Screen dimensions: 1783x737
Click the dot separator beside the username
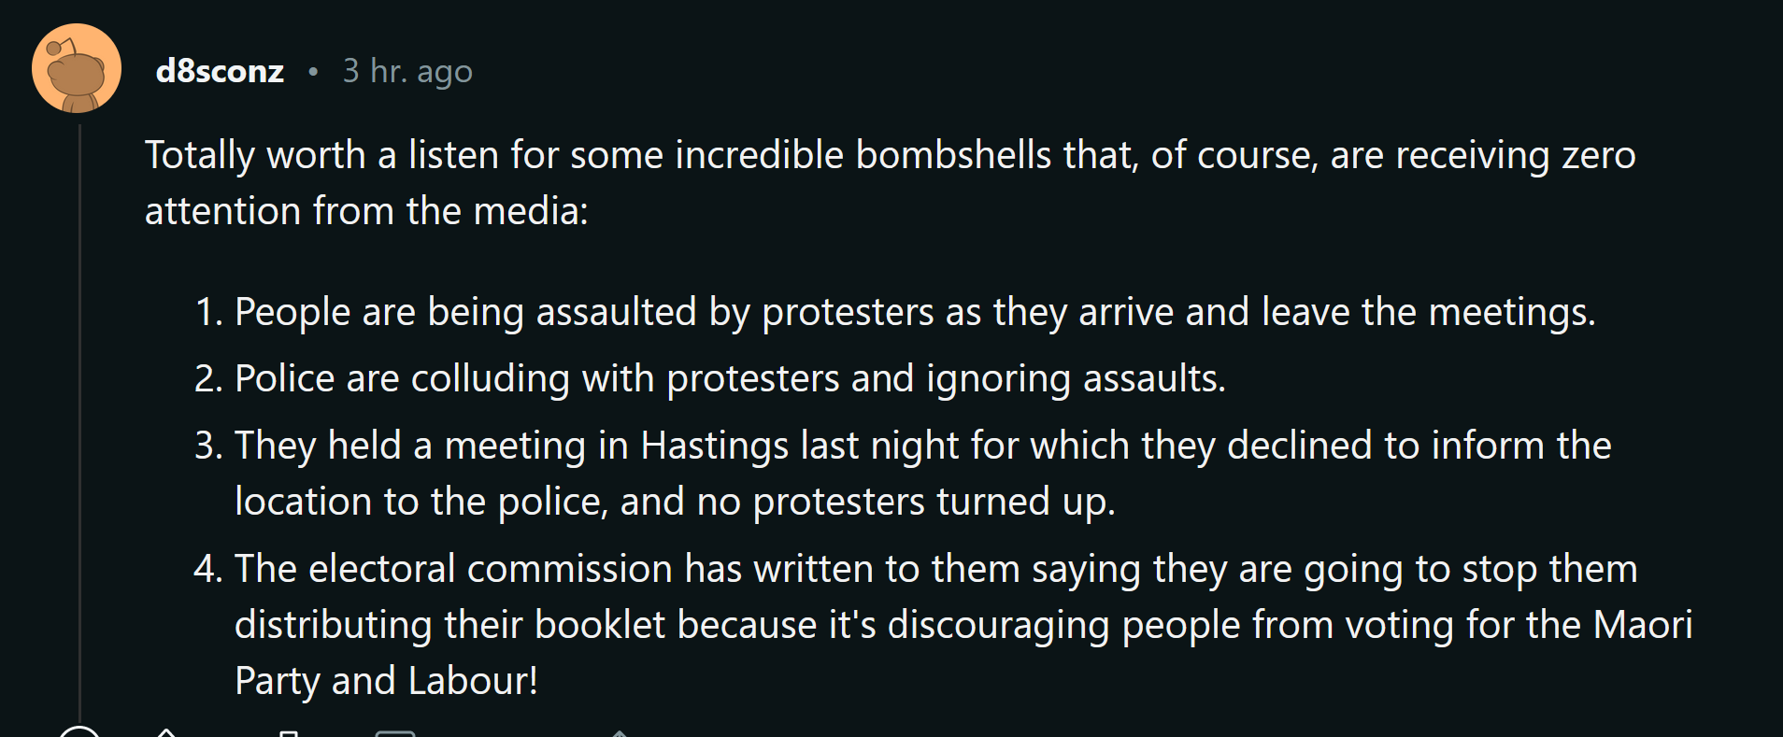tap(313, 71)
